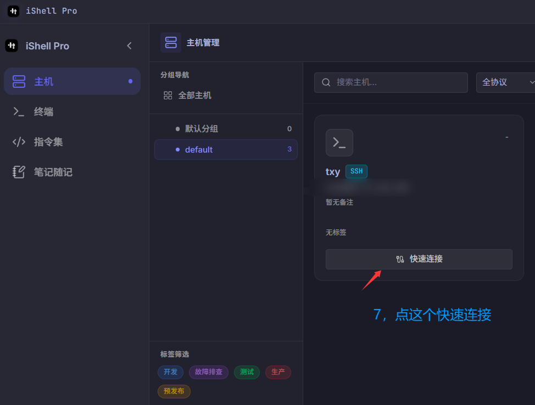This screenshot has height=405, width=535.
Task: Click the search magnifier icon
Action: [326, 82]
